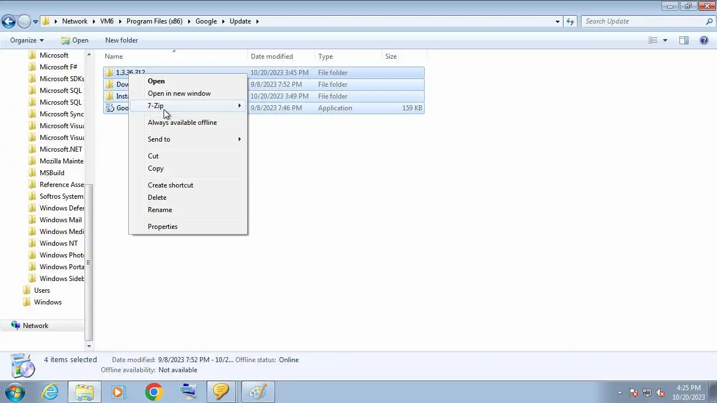
Task: Sort by Date modified column
Action: point(281,57)
